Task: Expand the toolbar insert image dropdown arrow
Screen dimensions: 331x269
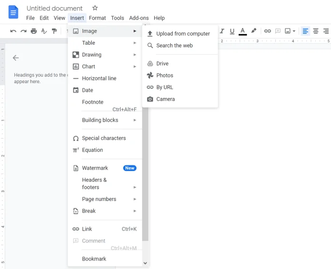Action: [x=294, y=31]
